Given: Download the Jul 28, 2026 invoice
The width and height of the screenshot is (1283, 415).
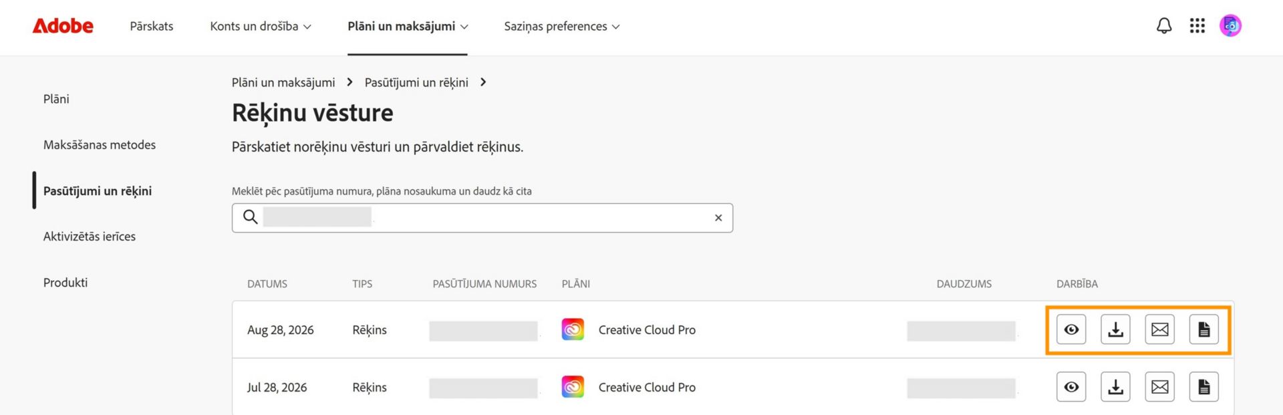Looking at the screenshot, I should [1115, 387].
